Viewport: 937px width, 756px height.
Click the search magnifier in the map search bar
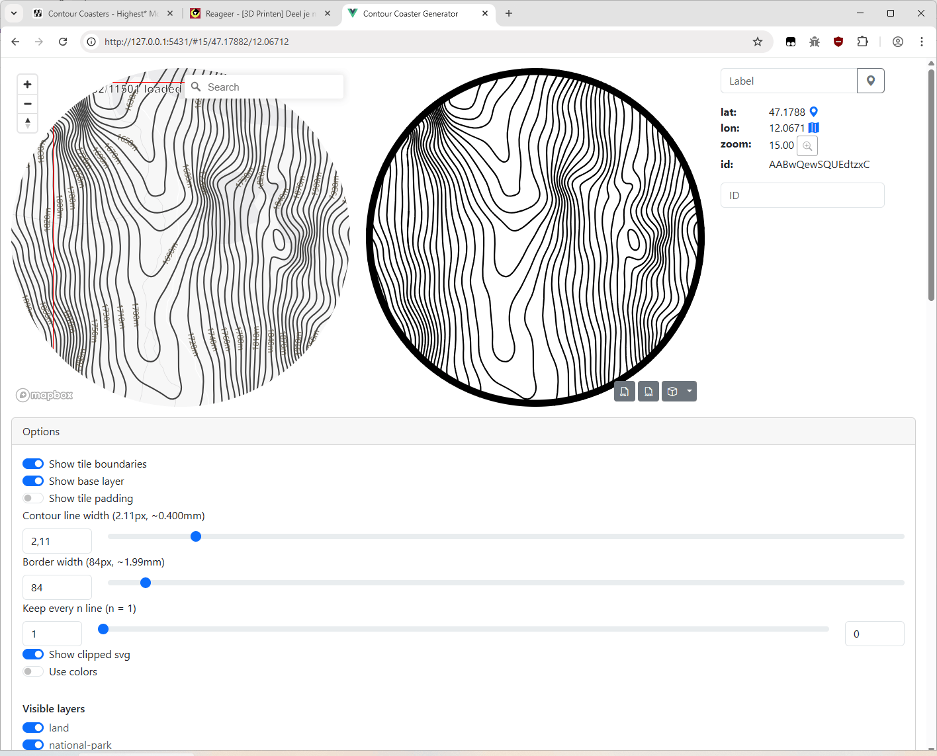196,87
